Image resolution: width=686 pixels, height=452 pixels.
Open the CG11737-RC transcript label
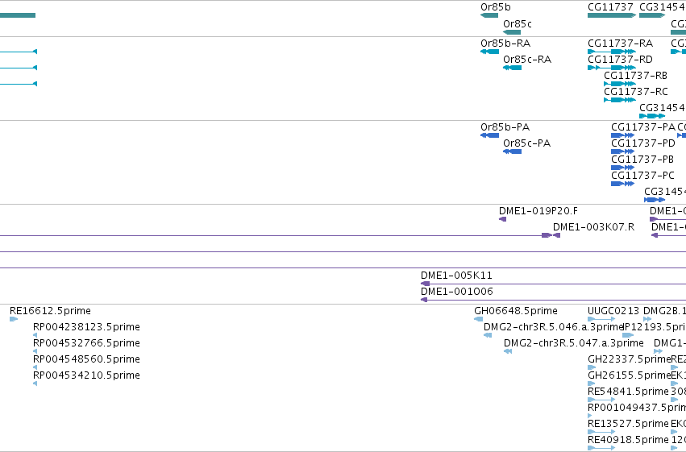(636, 92)
